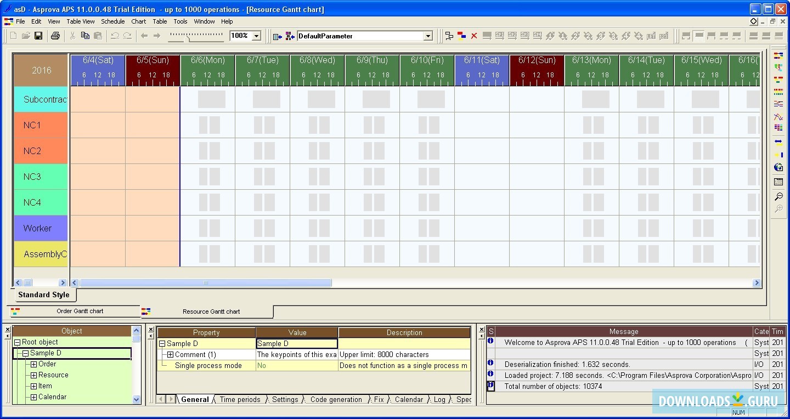
Task: Select the SP1 reschedule icon
Action: click(499, 36)
